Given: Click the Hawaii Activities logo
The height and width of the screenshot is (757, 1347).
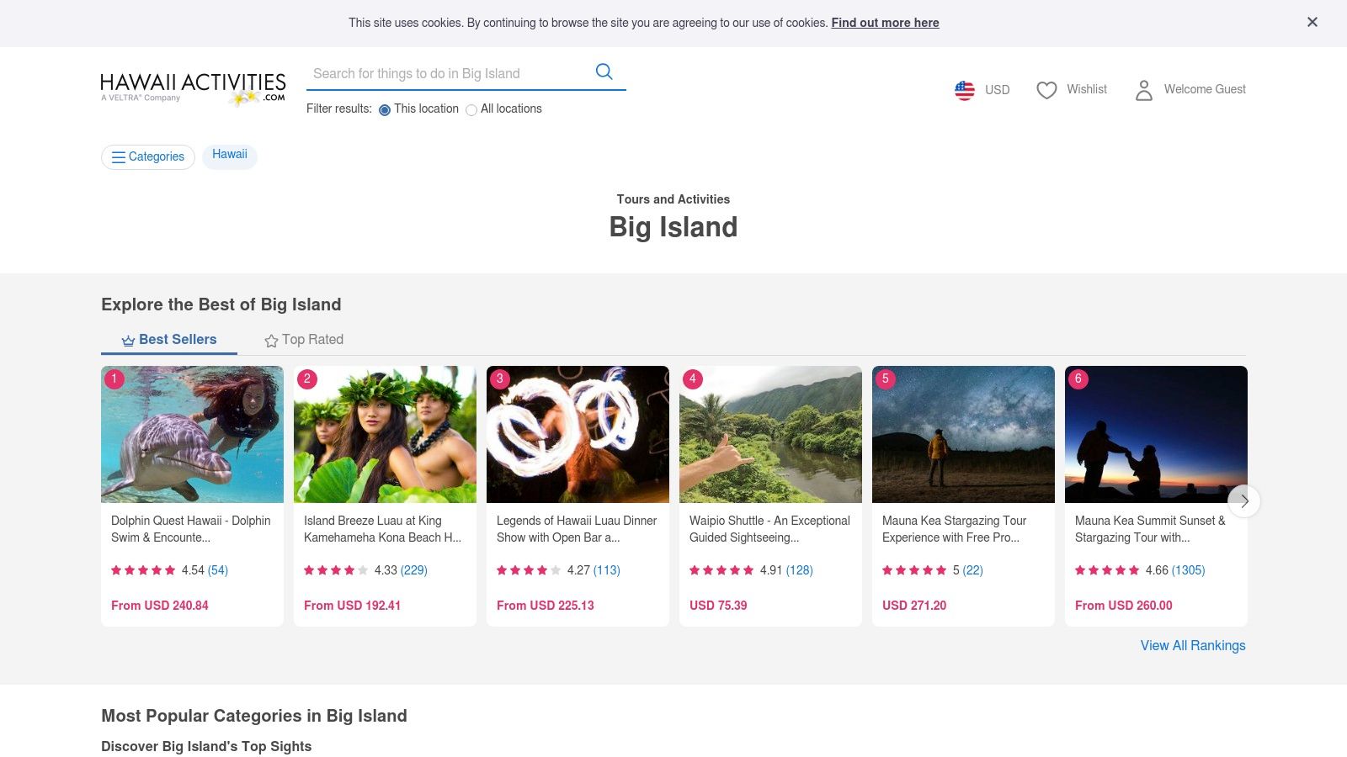Looking at the screenshot, I should [193, 88].
